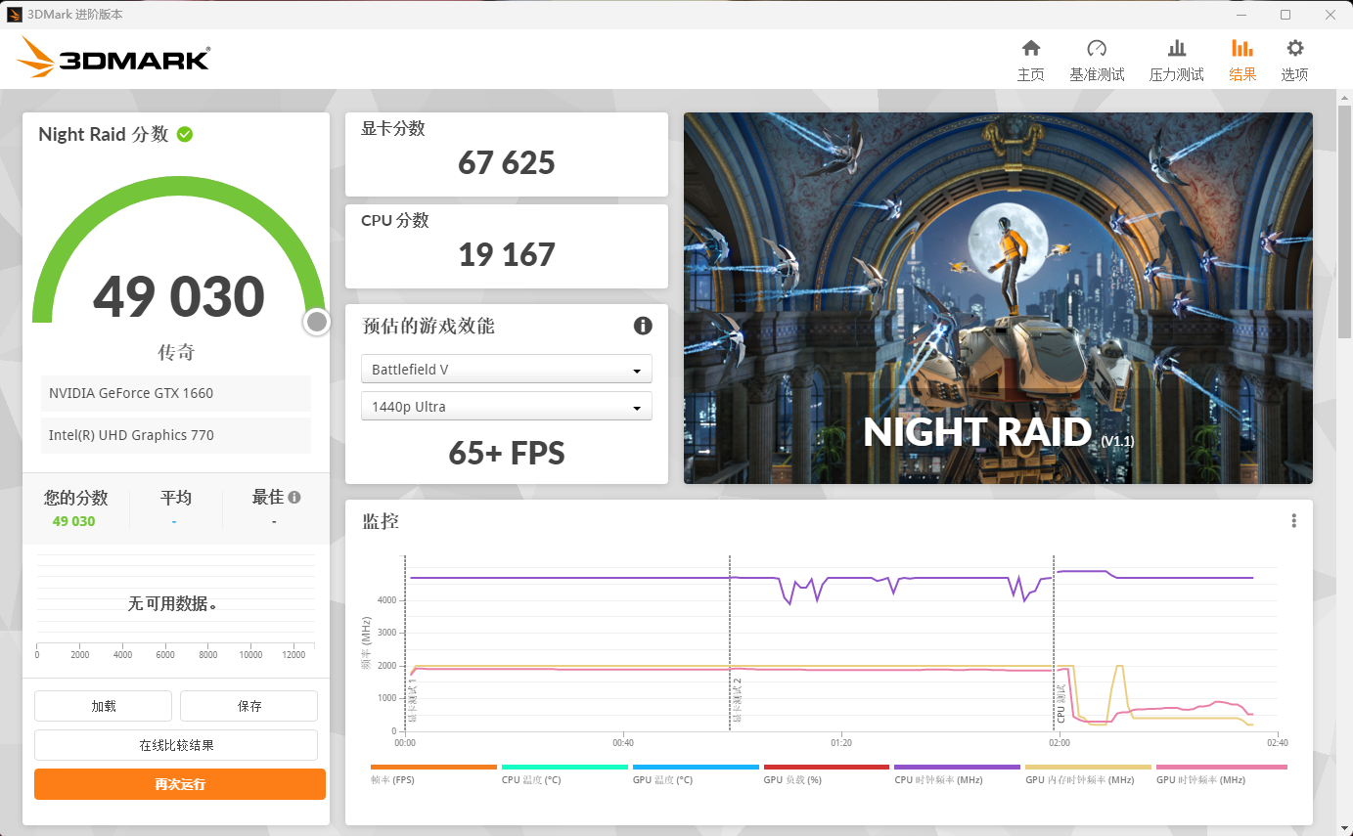Screen dimensions: 1353x836
Task: Click the Night Raid 分数 title
Action: [104, 134]
